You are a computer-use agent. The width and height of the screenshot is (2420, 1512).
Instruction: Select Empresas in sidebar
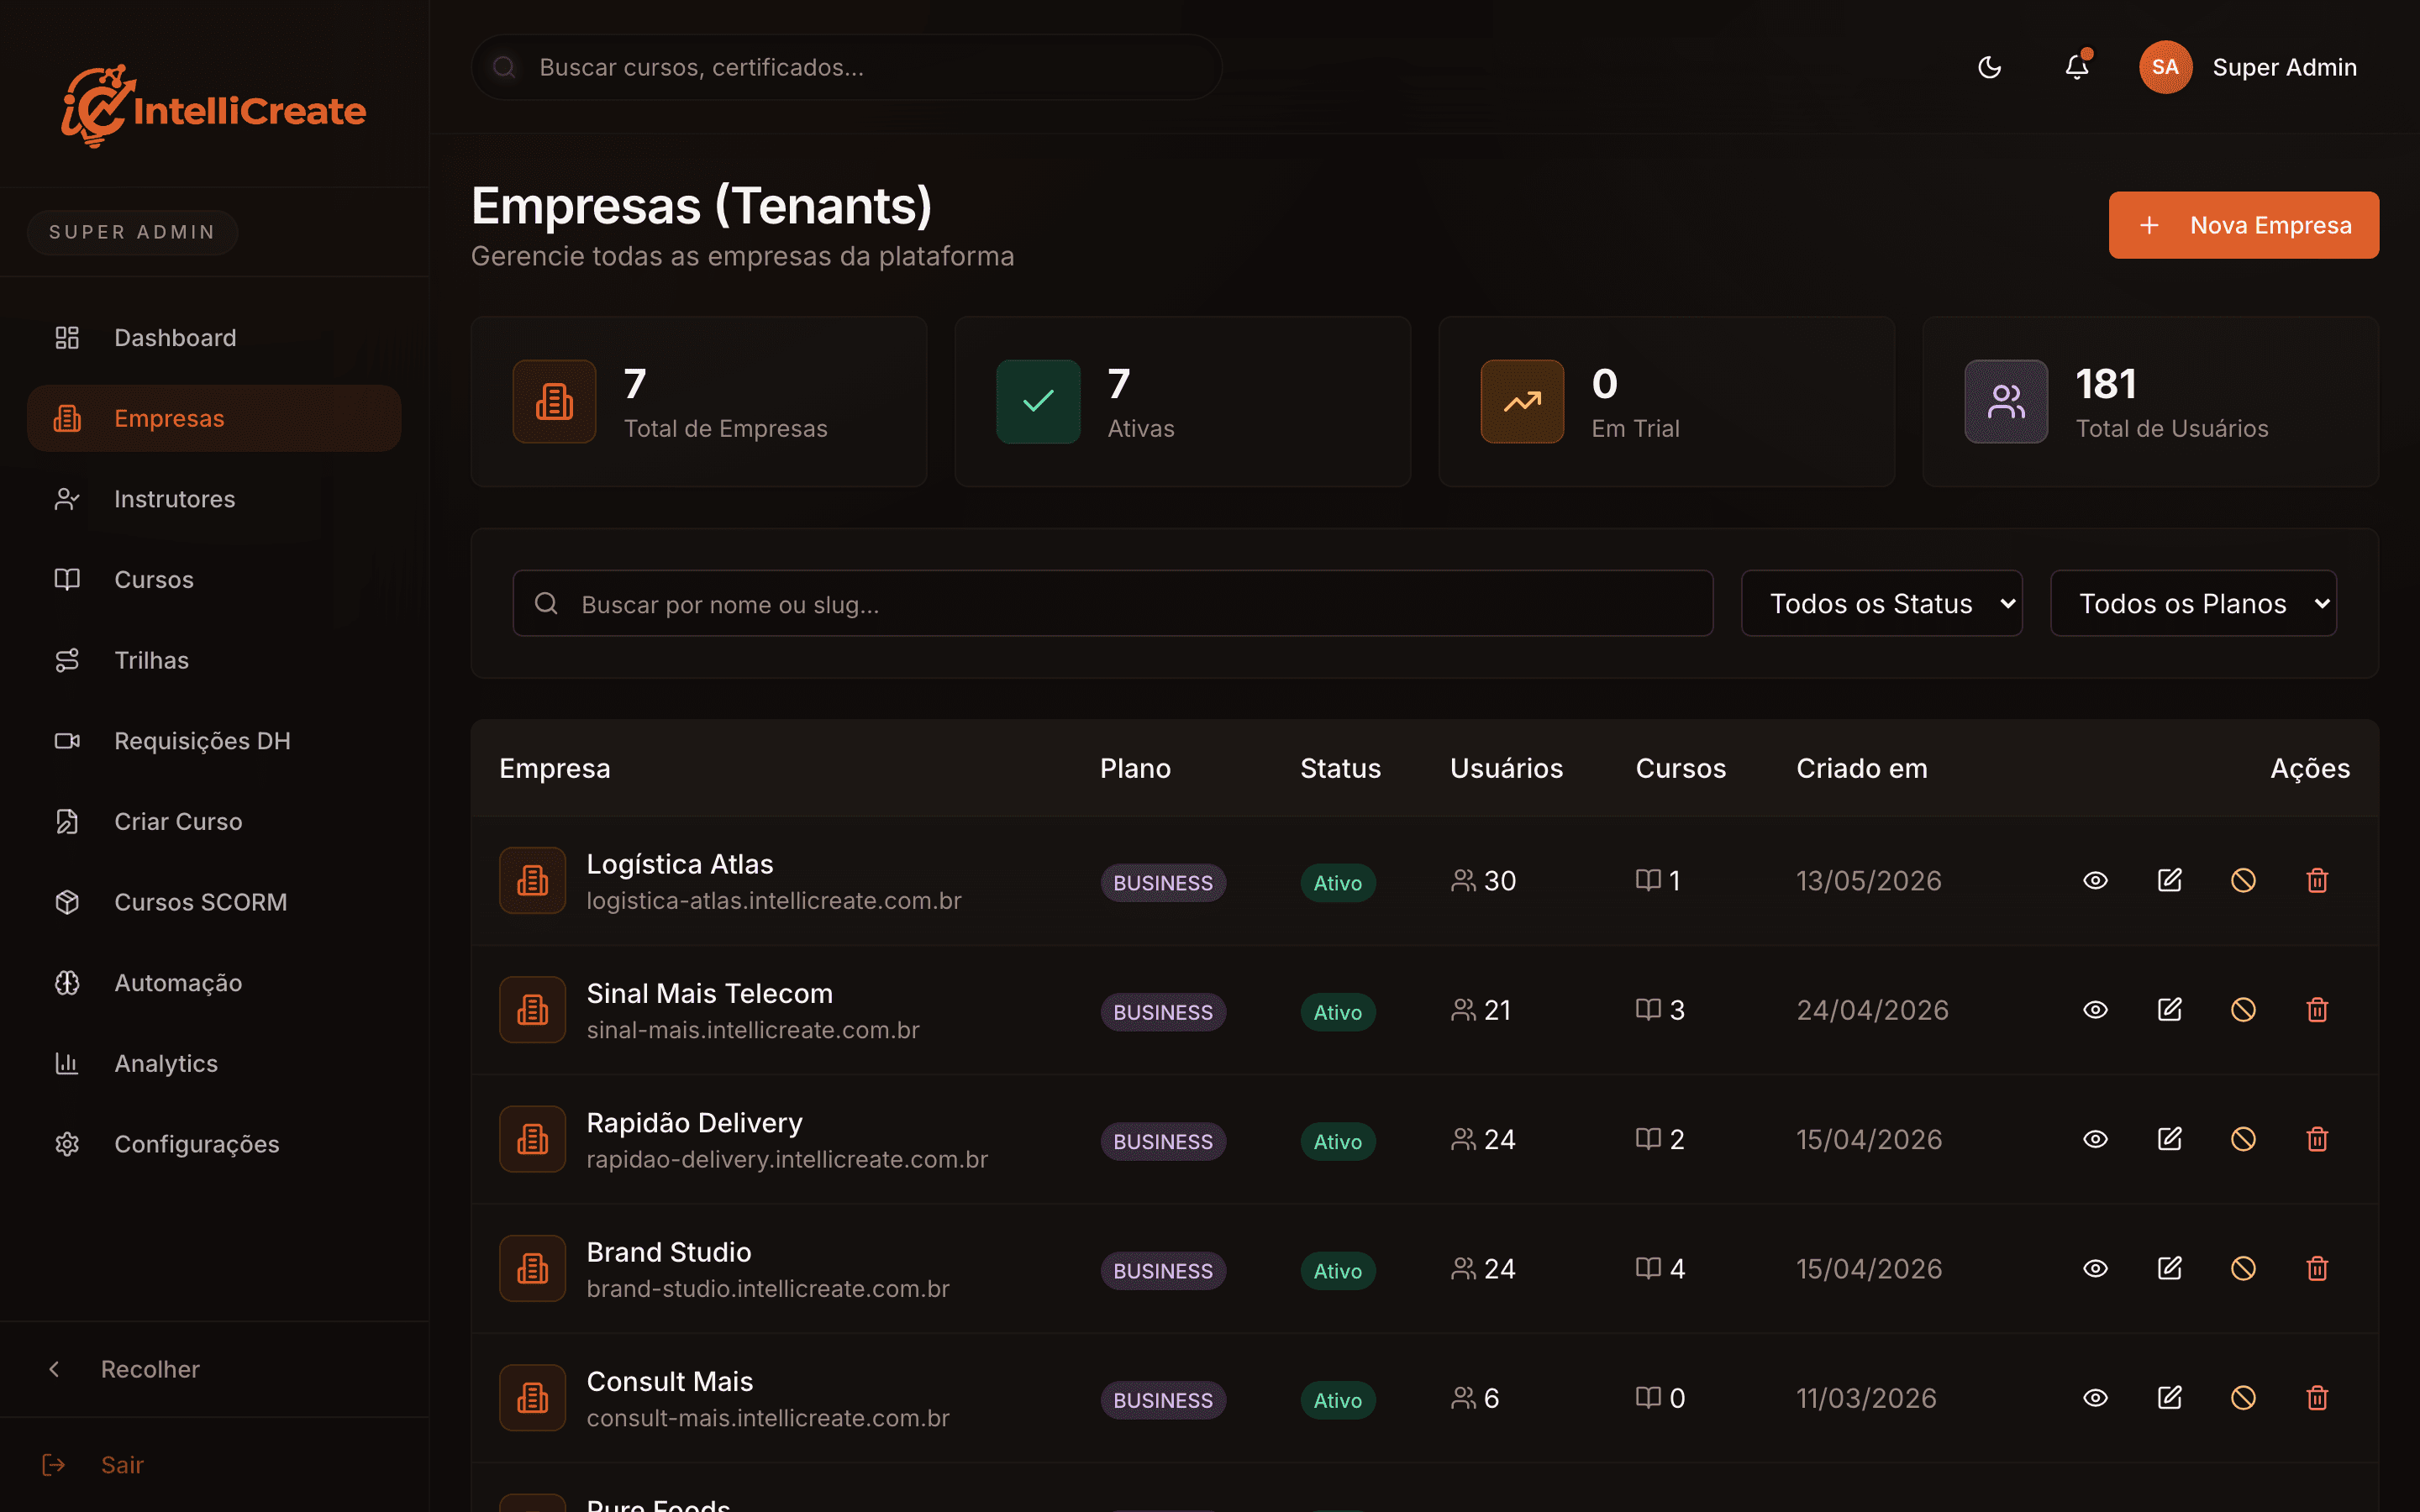214,418
